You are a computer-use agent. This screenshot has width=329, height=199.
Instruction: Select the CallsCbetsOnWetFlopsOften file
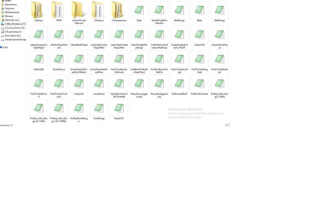(119, 37)
